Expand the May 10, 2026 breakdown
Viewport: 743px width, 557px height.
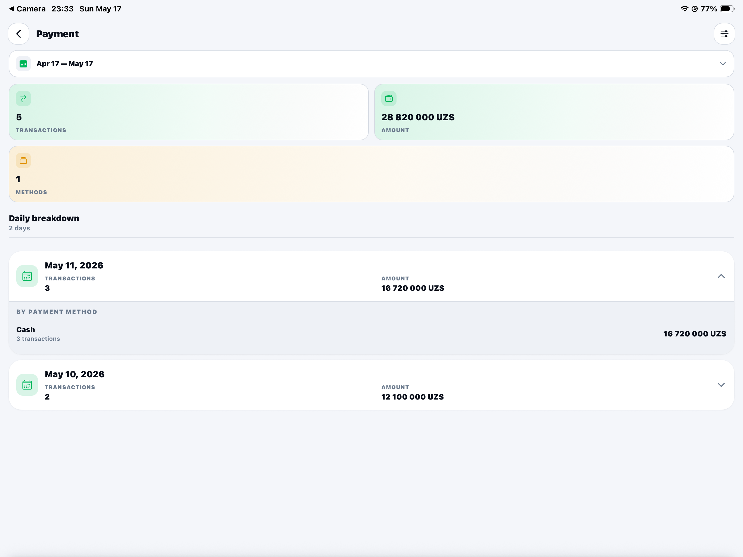point(721,385)
